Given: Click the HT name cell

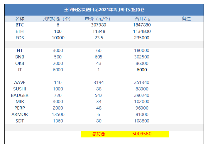Looking at the screenshot, I should (x=20, y=51).
